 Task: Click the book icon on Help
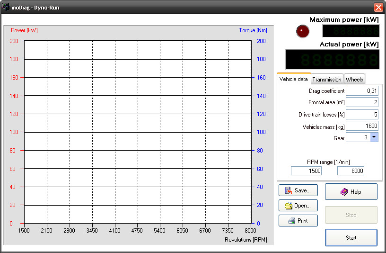tap(343, 192)
